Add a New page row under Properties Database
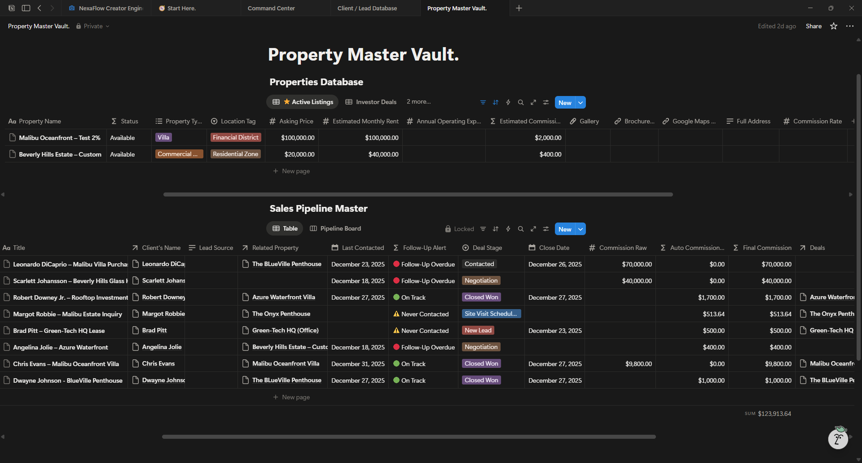Screen dimensions: 862x463 [x=291, y=171]
